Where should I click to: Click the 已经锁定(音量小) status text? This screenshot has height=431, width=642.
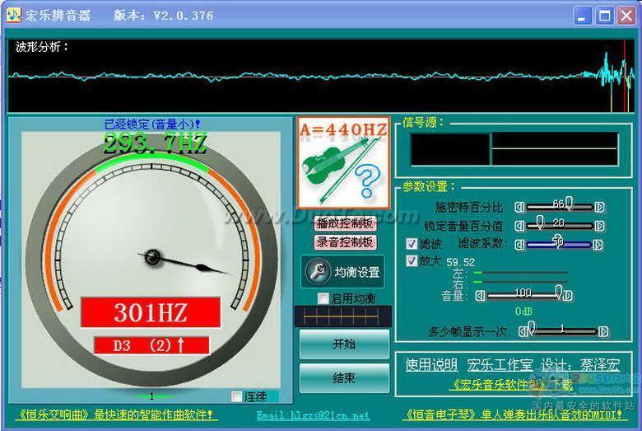pyautogui.click(x=152, y=124)
